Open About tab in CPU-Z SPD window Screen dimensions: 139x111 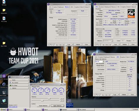133,57
